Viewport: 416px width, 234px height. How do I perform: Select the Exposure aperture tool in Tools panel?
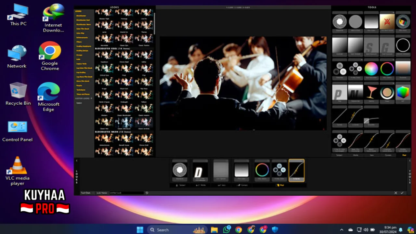pos(340,22)
